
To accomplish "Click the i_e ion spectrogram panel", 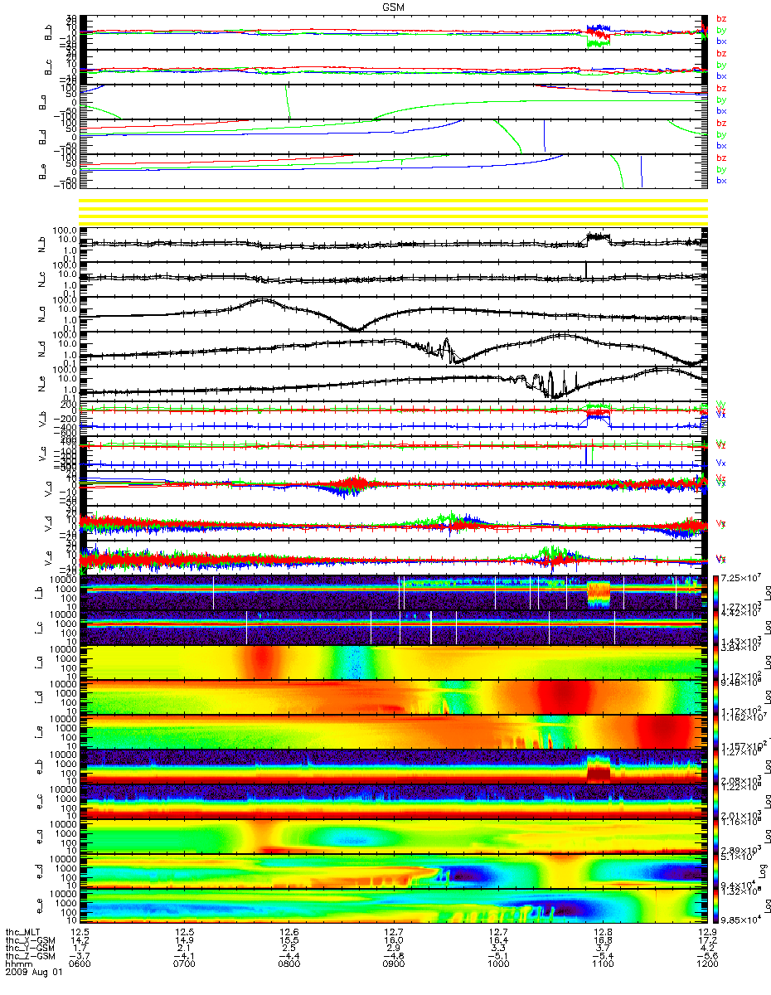I will pos(394,731).
